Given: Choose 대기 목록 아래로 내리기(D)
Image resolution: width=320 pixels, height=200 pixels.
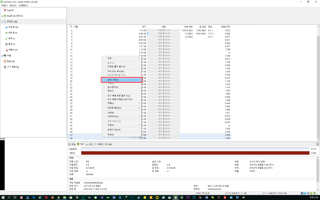Looking at the screenshot, I should tap(121, 99).
